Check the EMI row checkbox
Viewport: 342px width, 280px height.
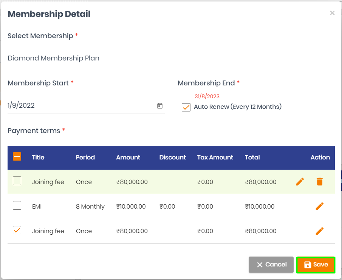pyautogui.click(x=17, y=206)
